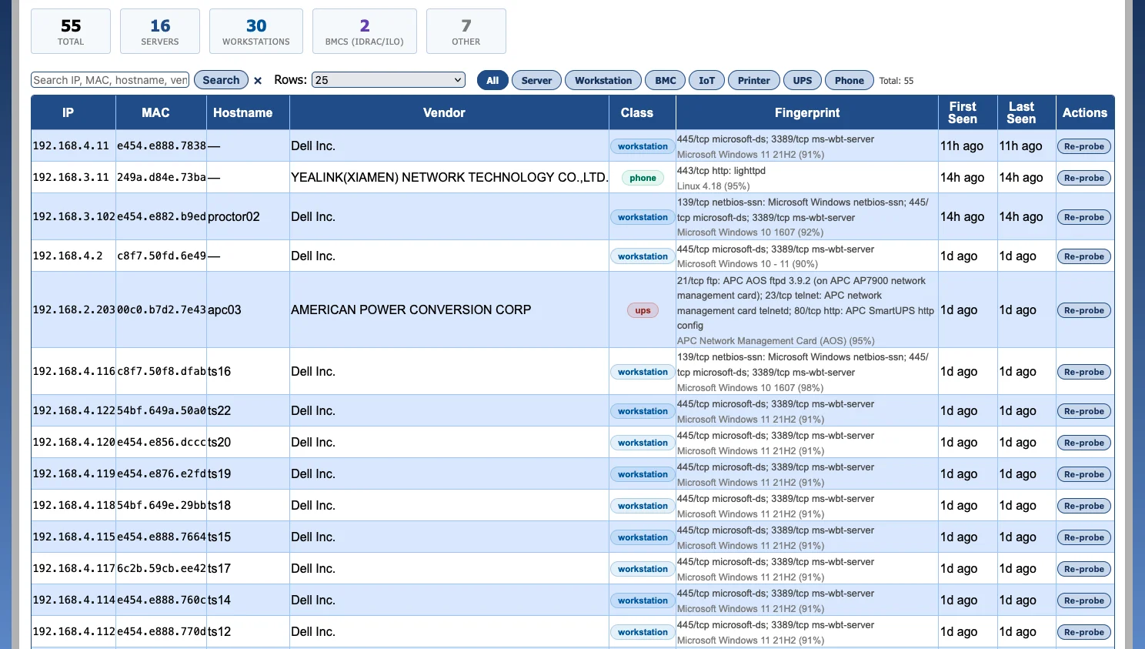Select the All filter pill
This screenshot has height=649, width=1145.
492,80
